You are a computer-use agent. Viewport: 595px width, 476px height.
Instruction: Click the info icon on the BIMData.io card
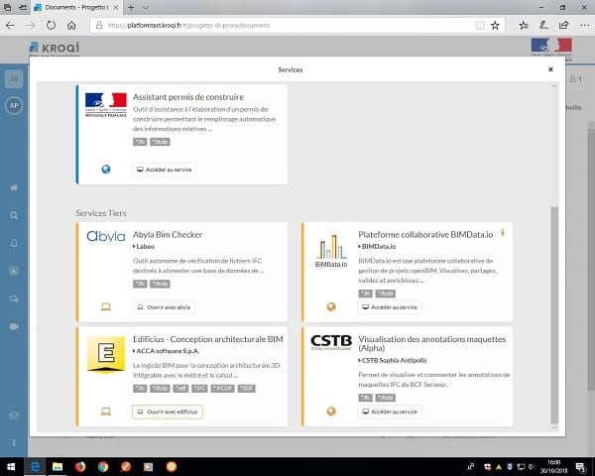pos(503,232)
